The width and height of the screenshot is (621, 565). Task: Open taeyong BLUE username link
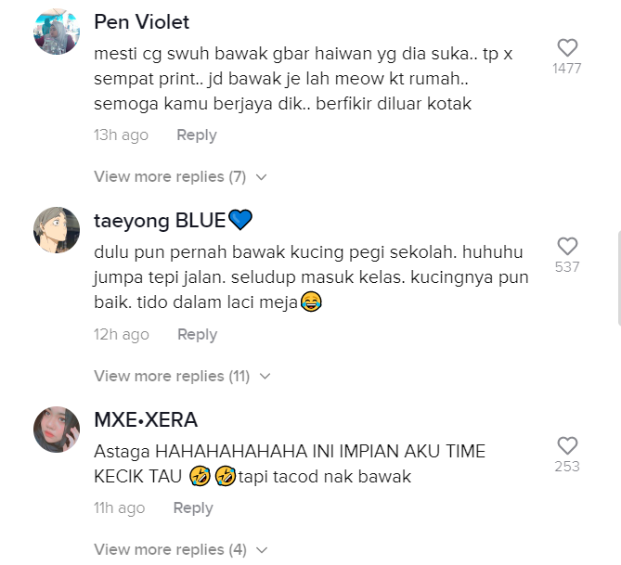pos(173,221)
